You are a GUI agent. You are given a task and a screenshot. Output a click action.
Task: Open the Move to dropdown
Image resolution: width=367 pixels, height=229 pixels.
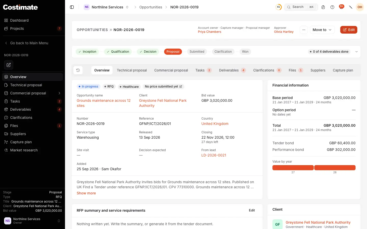pyautogui.click(x=322, y=30)
